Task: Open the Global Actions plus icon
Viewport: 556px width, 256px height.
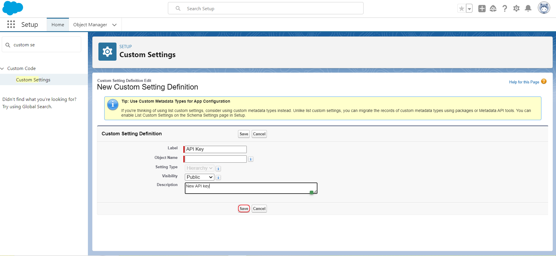Action: point(482,9)
